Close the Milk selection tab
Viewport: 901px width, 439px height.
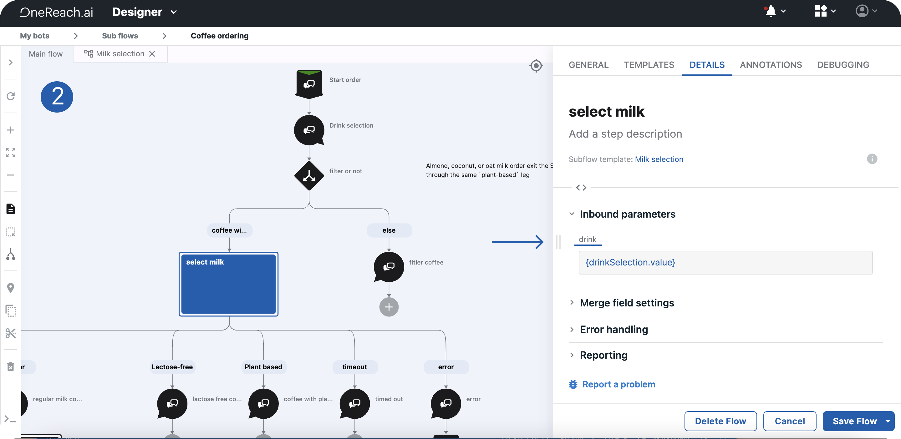coord(152,54)
